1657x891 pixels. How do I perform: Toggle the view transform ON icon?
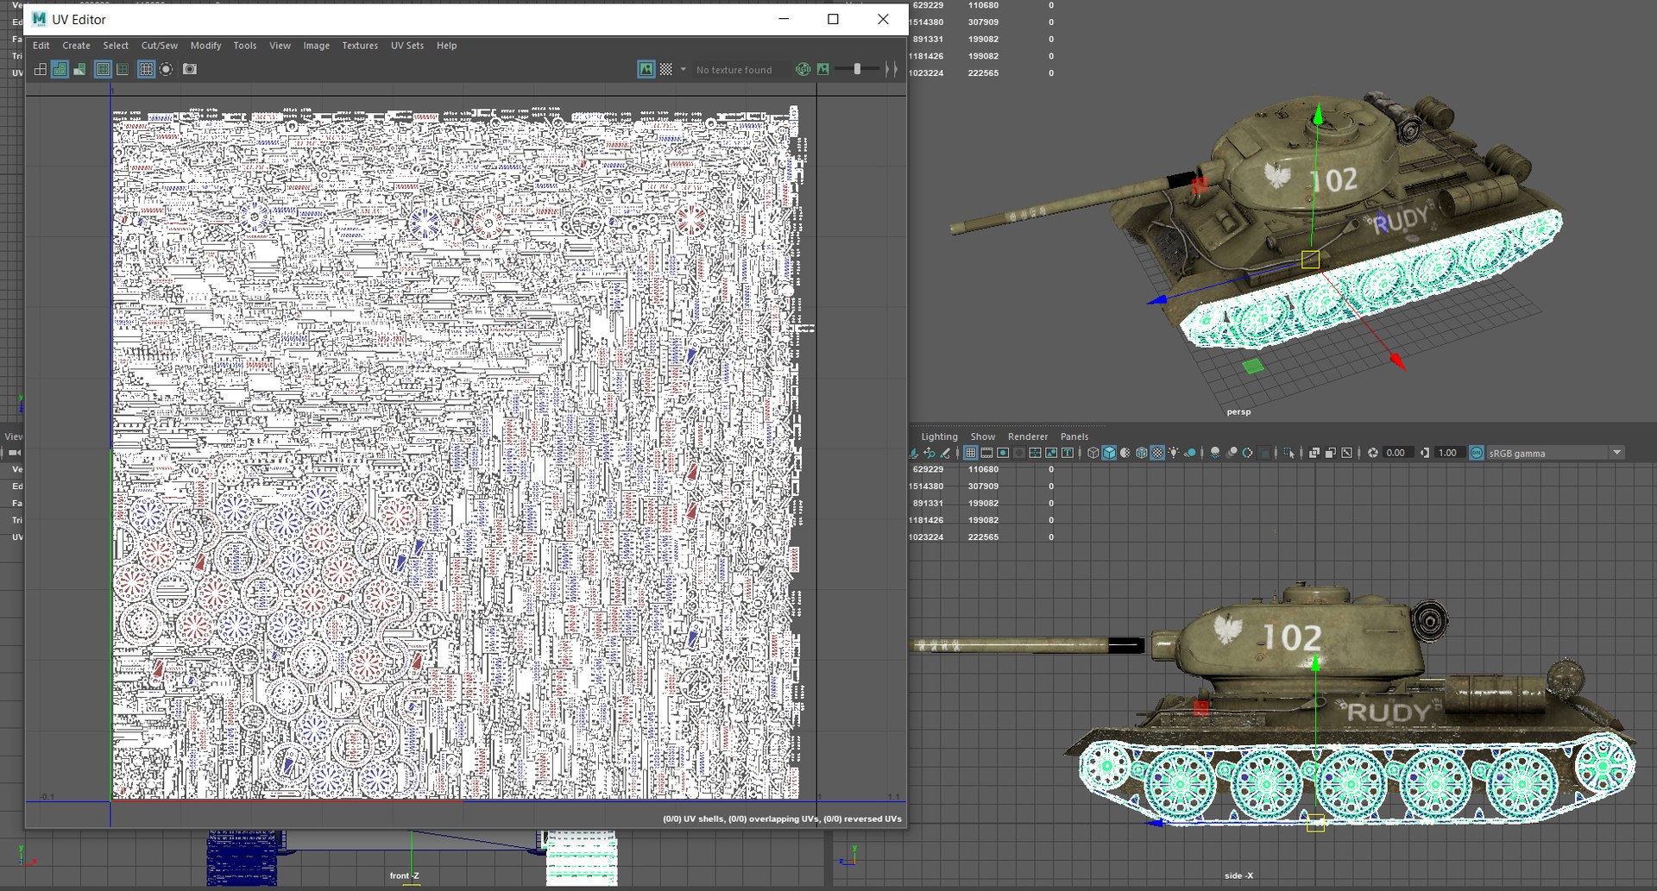[x=1477, y=453]
